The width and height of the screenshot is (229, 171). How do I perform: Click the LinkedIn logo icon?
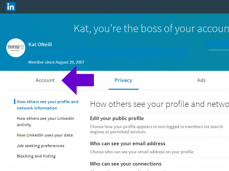coord(11,6)
